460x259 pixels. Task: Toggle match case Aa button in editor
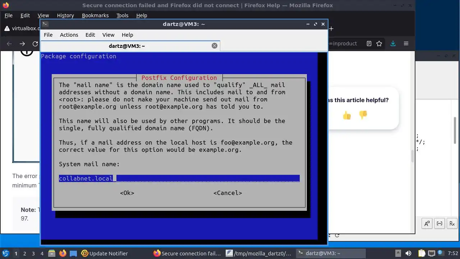coord(427,223)
